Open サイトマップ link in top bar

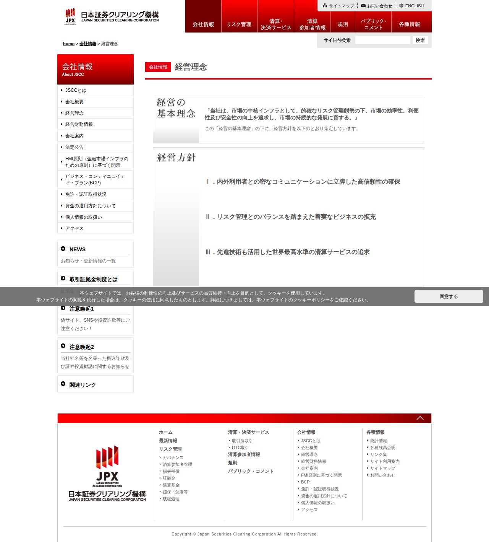pos(342,6)
